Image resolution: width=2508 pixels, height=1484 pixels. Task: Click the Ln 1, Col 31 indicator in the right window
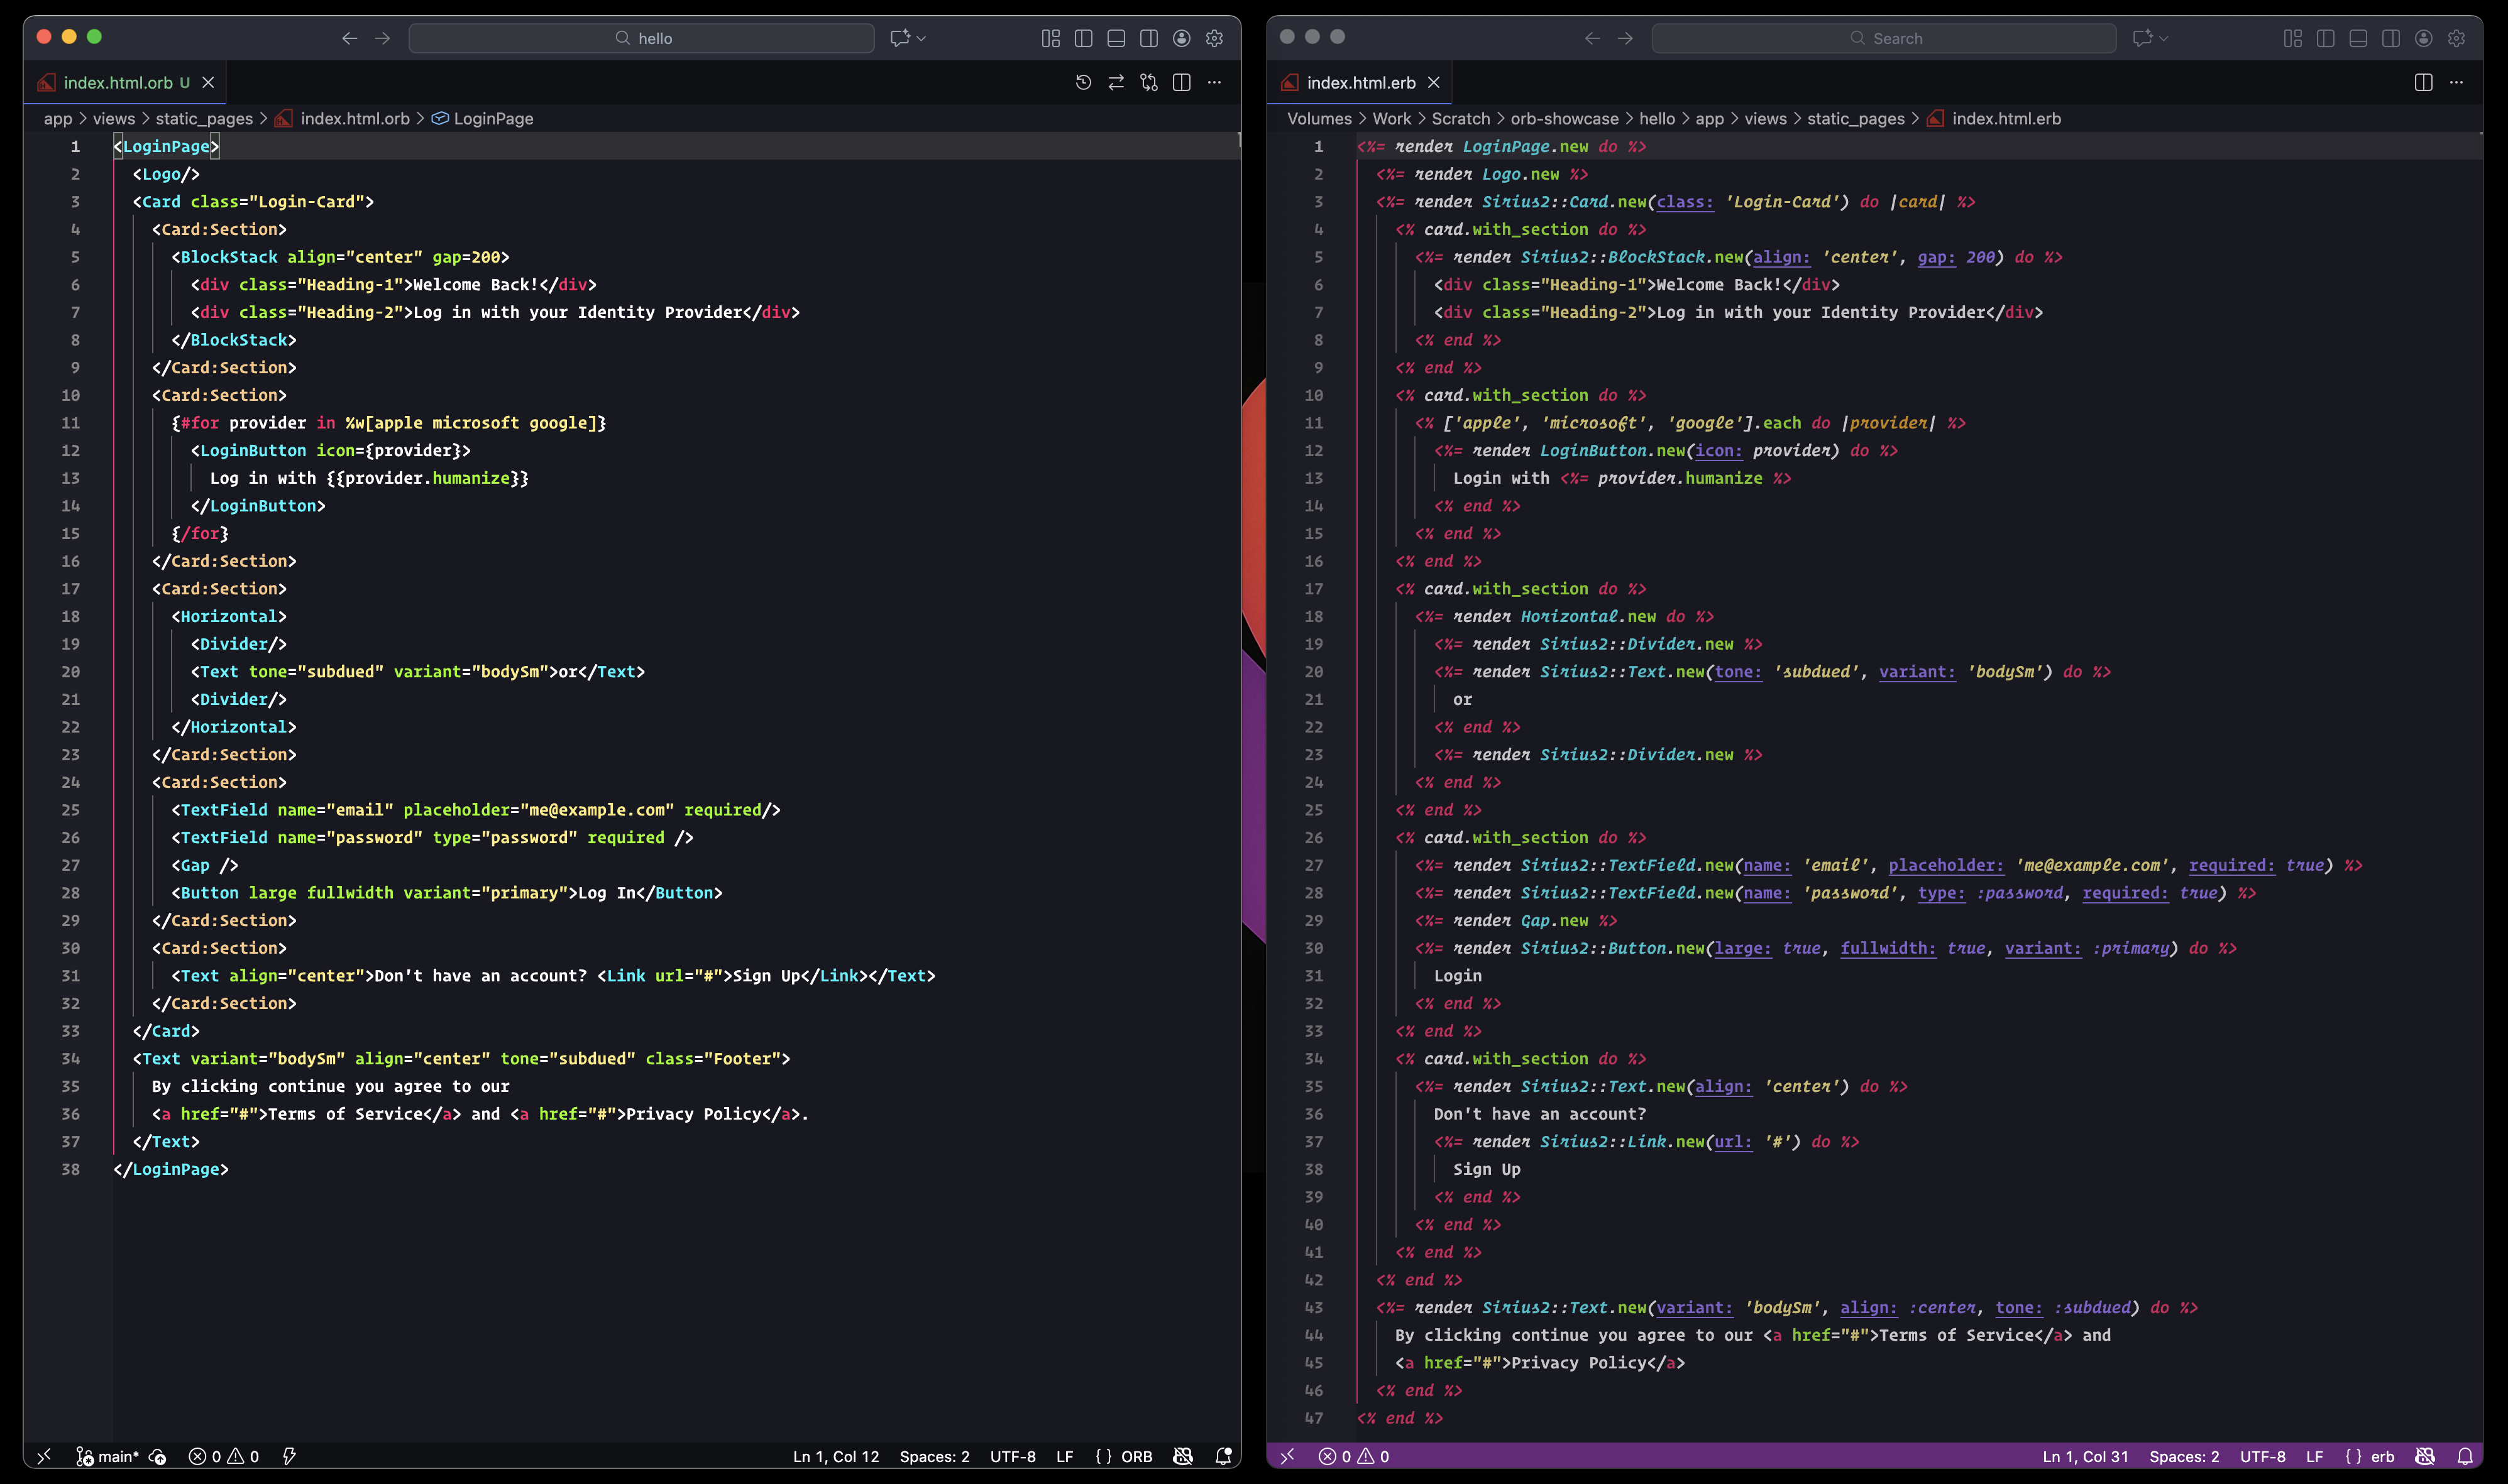coord(2085,1456)
